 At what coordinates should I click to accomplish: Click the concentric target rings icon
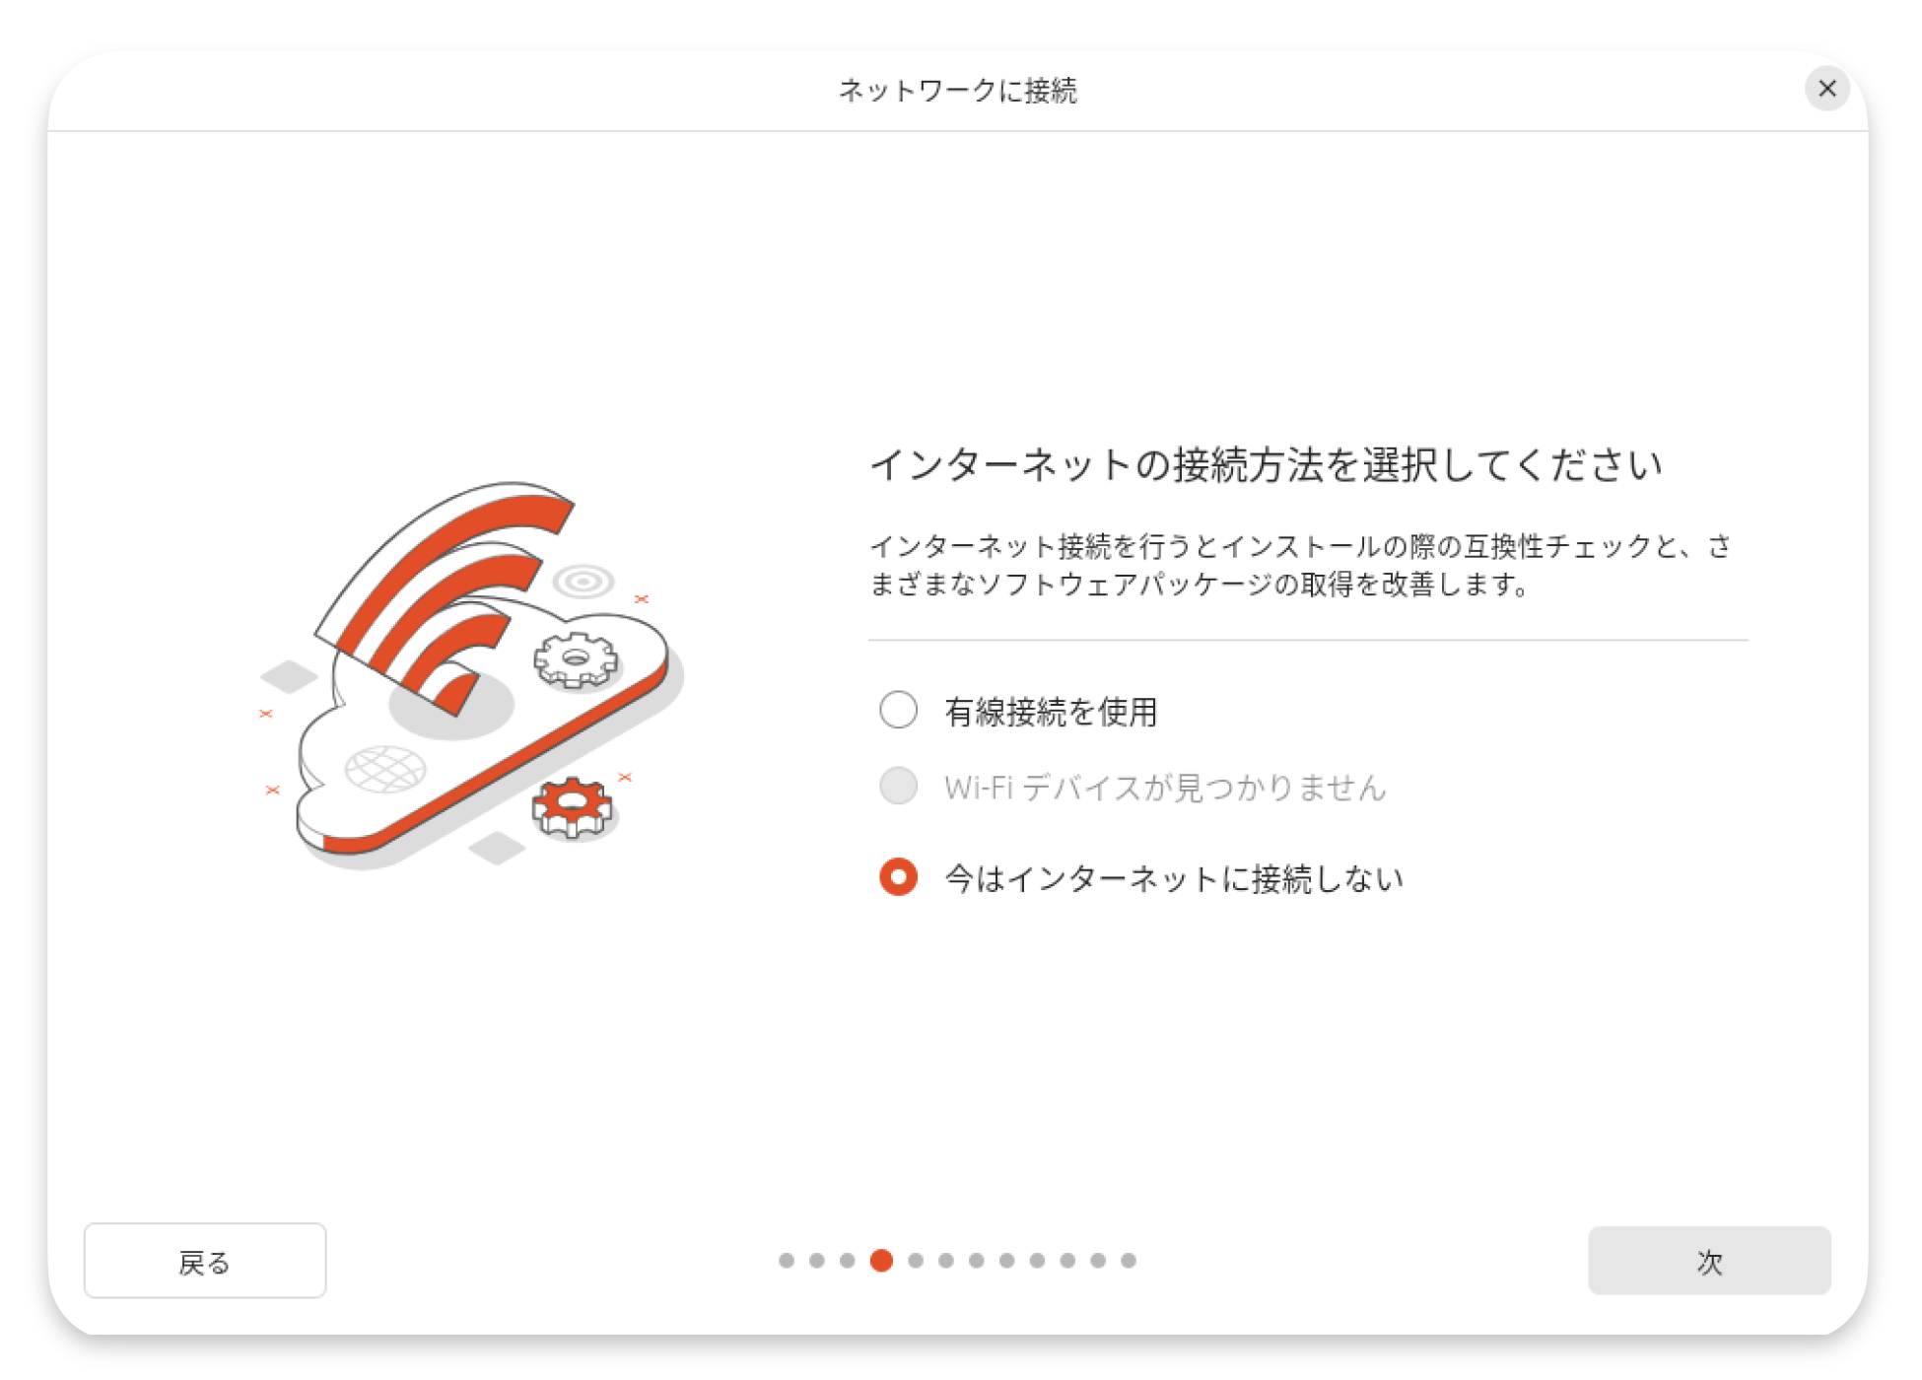click(x=583, y=581)
